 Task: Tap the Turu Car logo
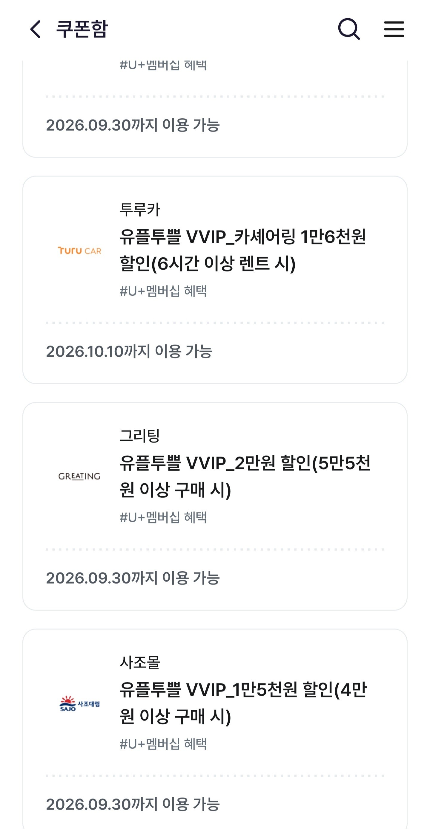click(x=79, y=250)
